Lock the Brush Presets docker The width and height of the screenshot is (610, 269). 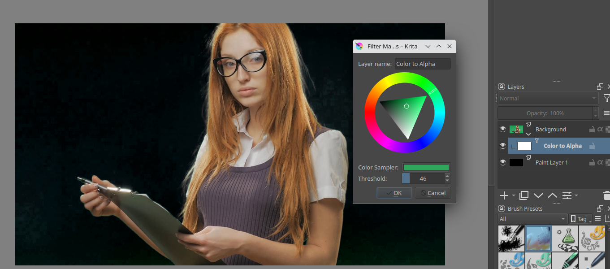(x=502, y=209)
